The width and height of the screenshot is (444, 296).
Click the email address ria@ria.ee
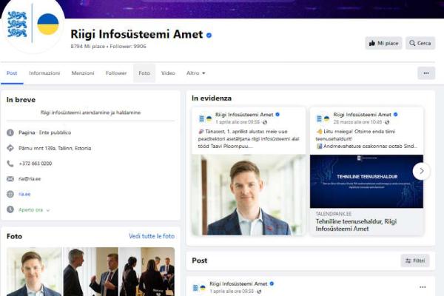30,179
